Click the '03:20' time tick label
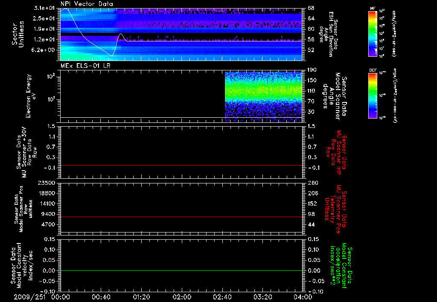Screen dimensions: 437x302 263,297
